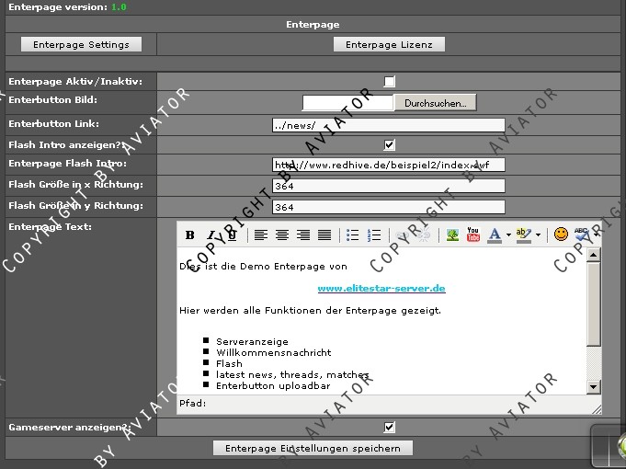
Task: Embed a YouTube video in editor
Action: (473, 234)
